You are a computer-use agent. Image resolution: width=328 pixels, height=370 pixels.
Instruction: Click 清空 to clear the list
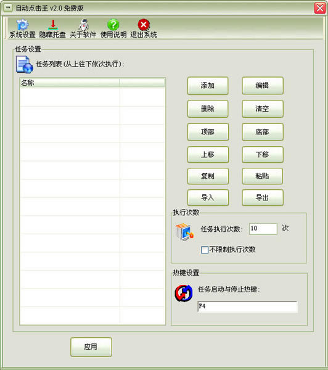coord(262,109)
